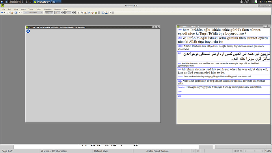This screenshot has width=272, height=153.
Task: Click the gray list toolbar icon
Action: 99,13
